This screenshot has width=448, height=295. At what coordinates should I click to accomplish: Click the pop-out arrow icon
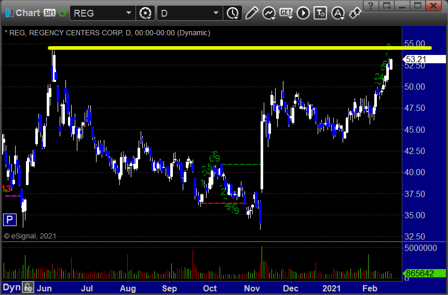(355, 13)
